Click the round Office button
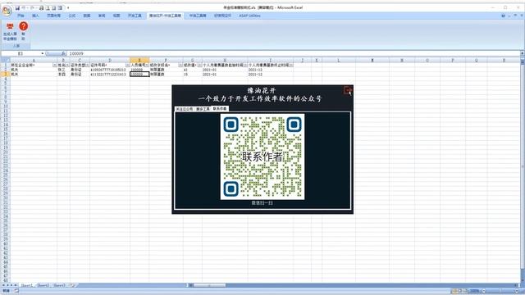This screenshot has height=295, width=525. pyautogui.click(x=7, y=11)
